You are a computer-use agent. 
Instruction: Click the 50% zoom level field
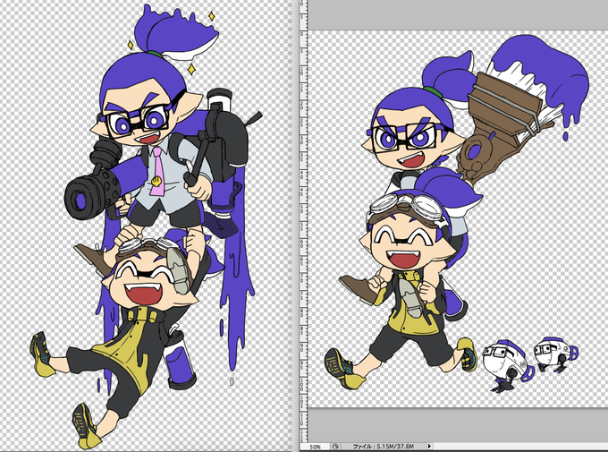(315, 447)
